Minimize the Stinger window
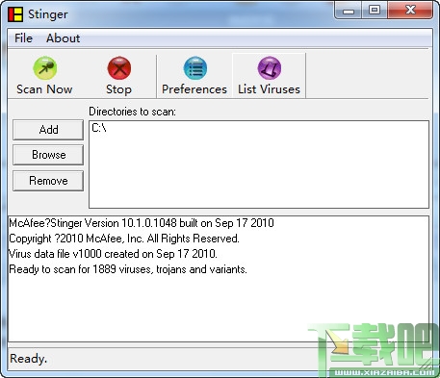Screen dimensions: 440x378 pos(349,11)
